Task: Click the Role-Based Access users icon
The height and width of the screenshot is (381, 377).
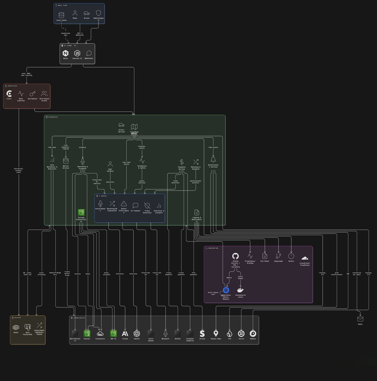Action: [44, 94]
